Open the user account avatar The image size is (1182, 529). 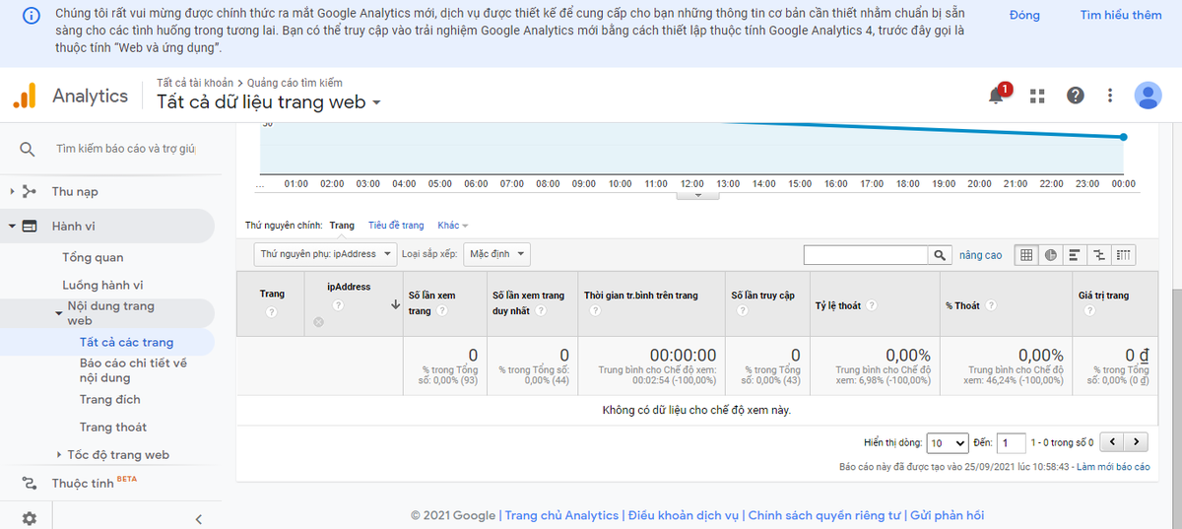pyautogui.click(x=1148, y=96)
